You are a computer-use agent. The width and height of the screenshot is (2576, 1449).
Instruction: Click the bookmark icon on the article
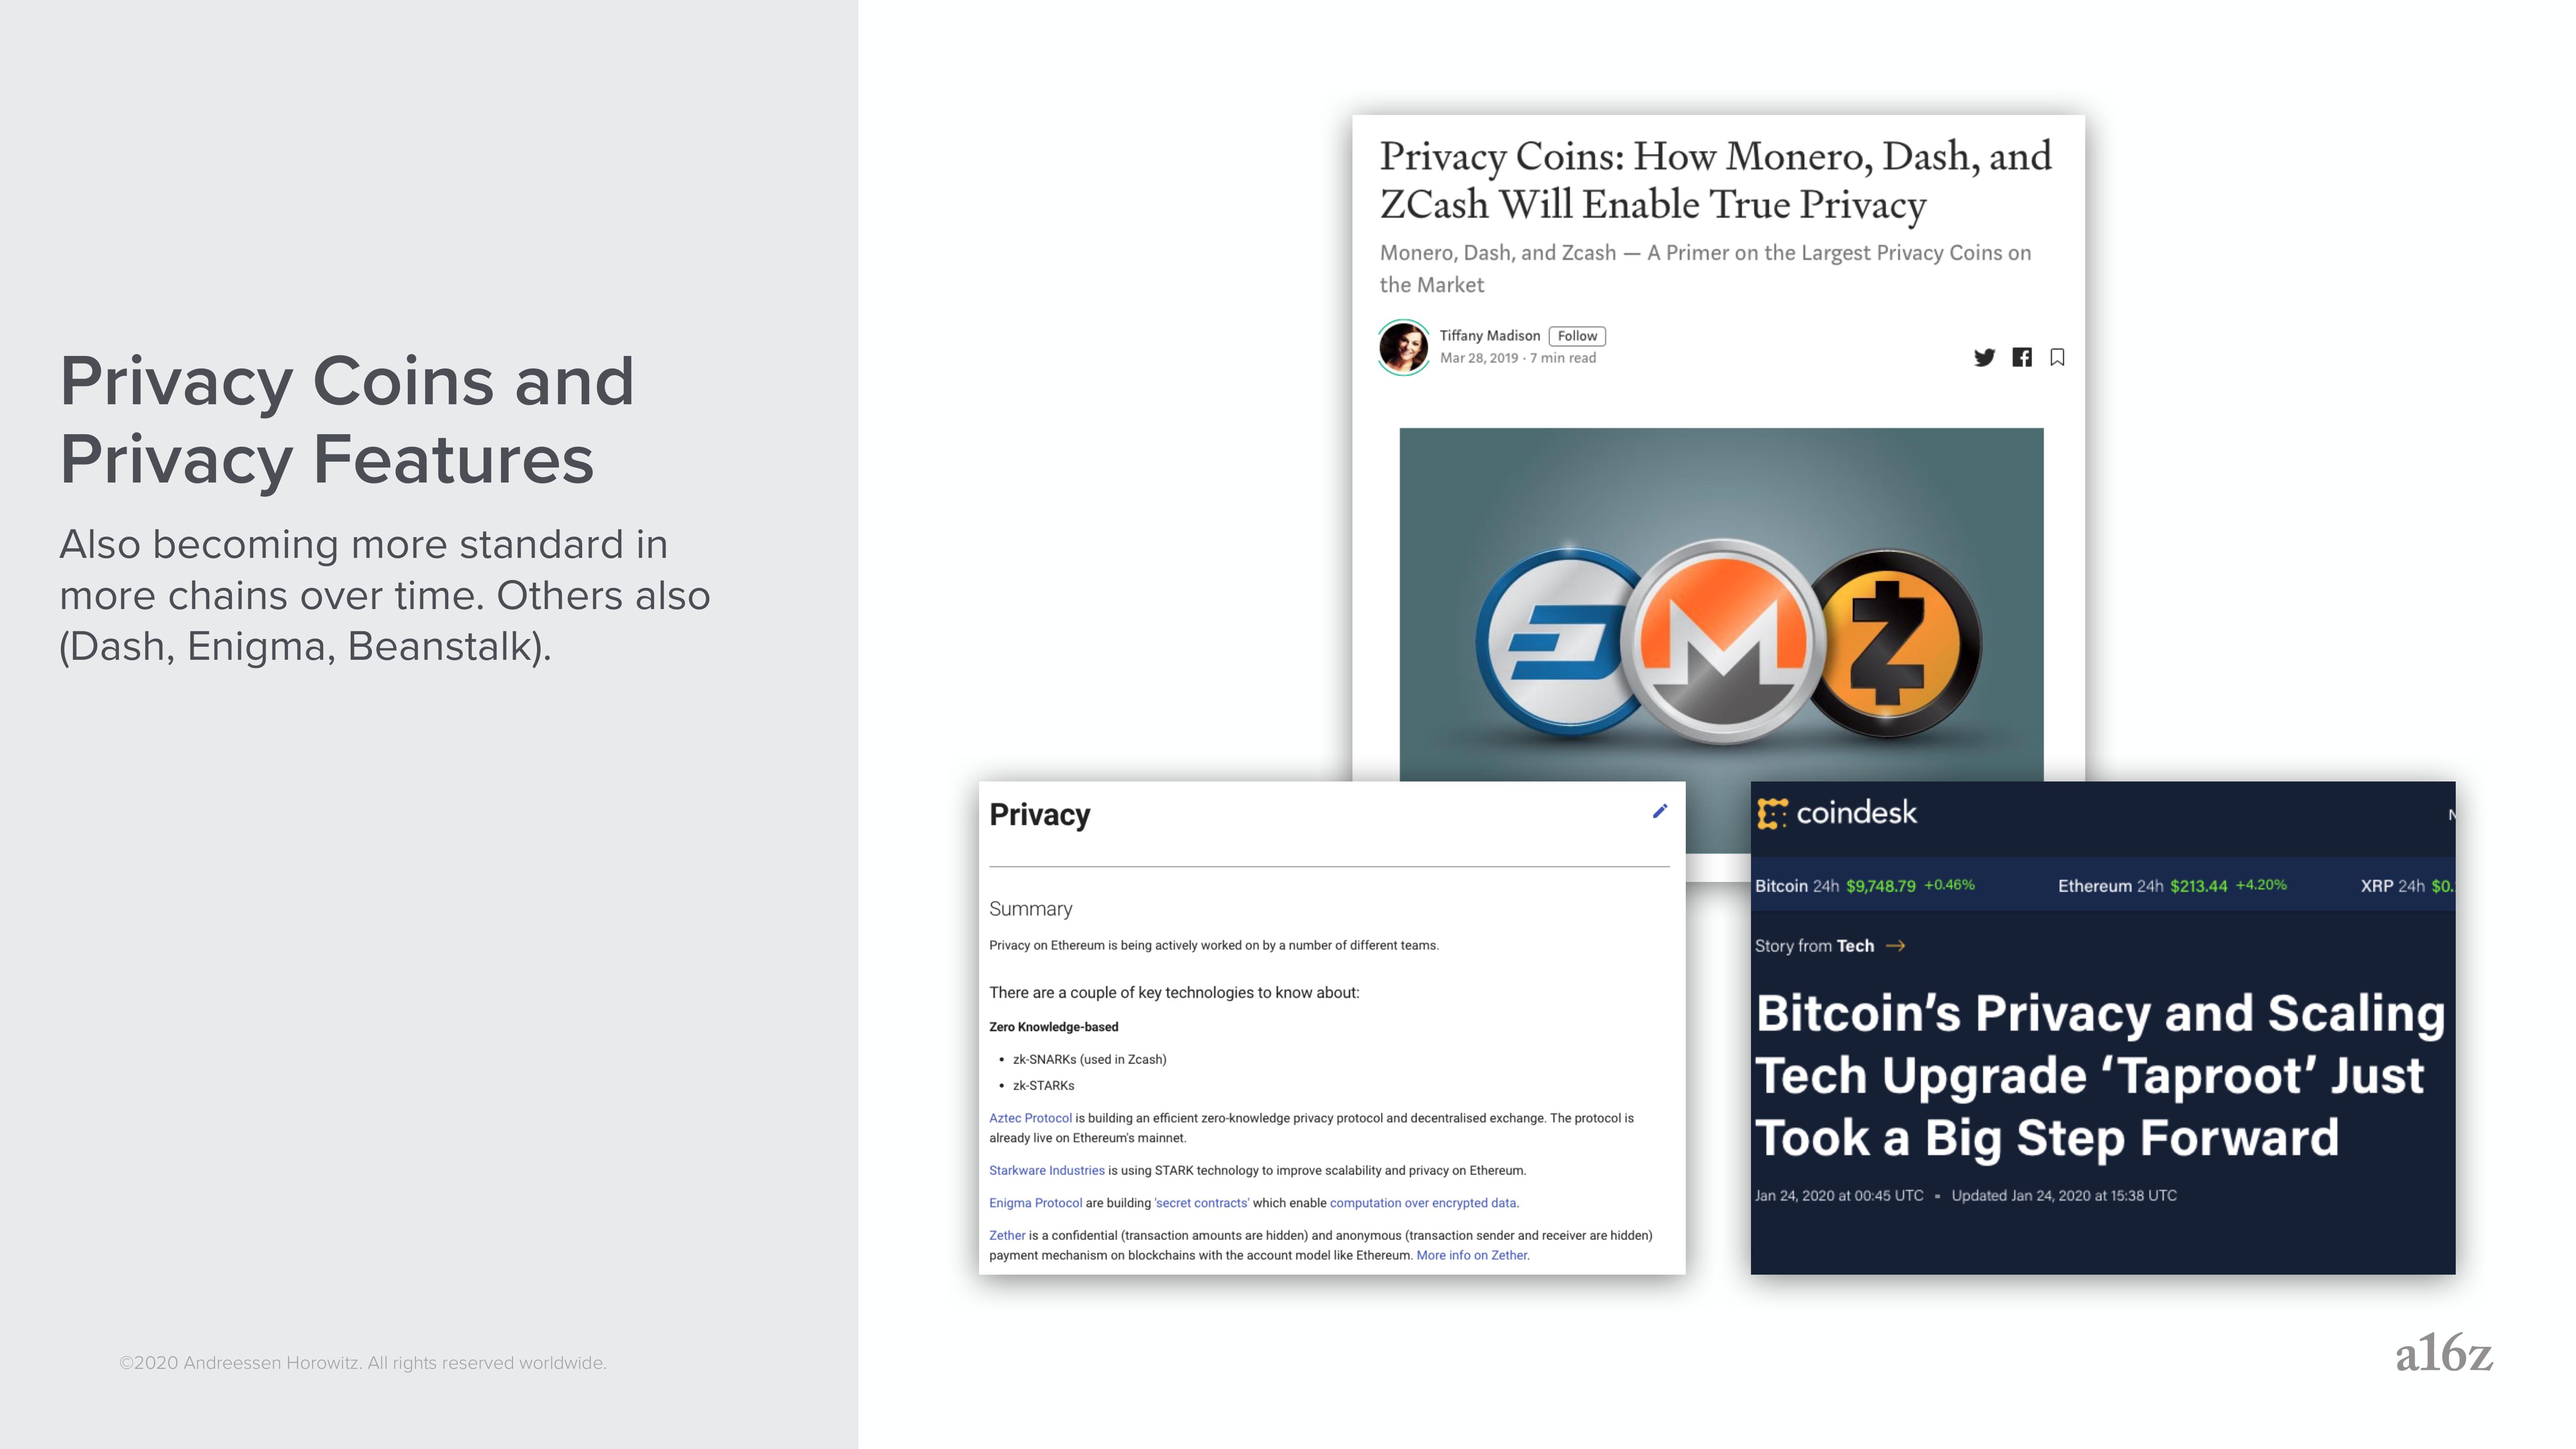[2057, 357]
